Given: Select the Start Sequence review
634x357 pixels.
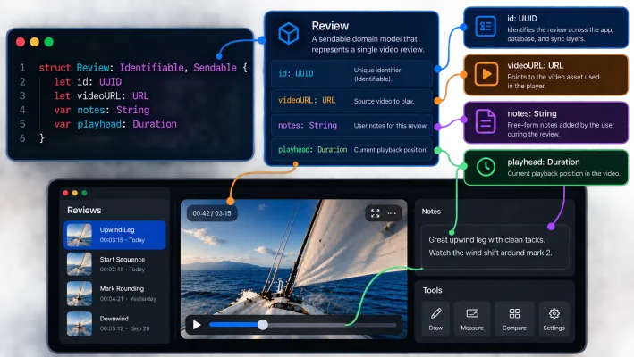Looking at the screenshot, I should 114,264.
